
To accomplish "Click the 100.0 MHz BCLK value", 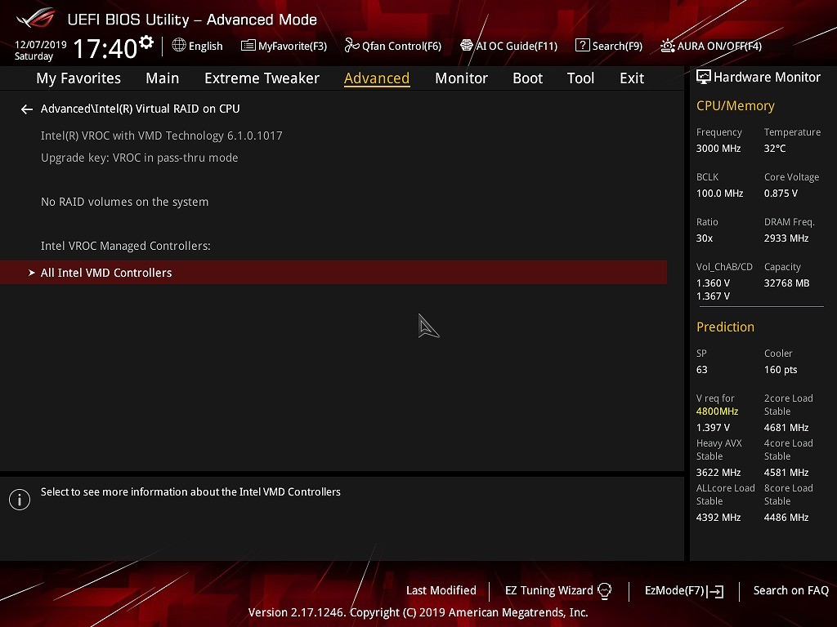I will click(719, 193).
